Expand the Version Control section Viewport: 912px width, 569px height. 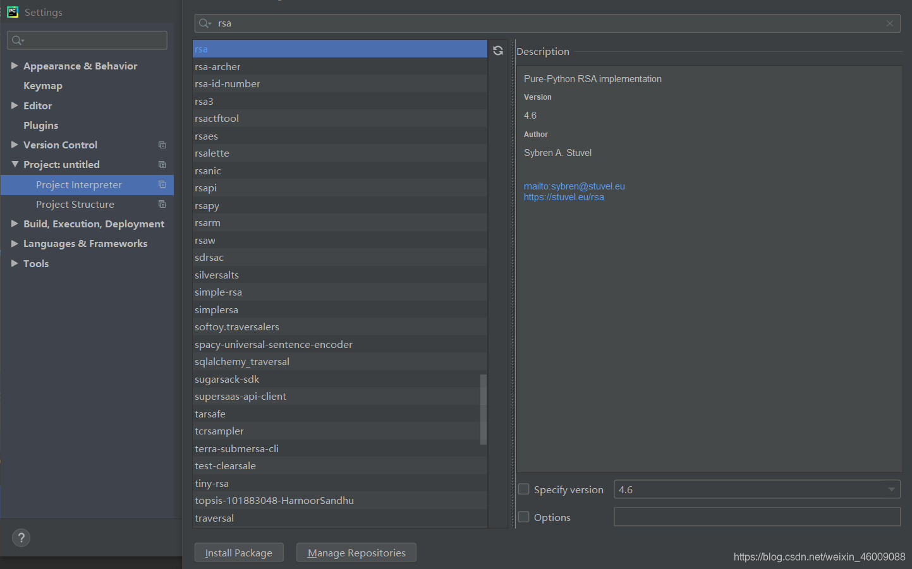point(15,145)
